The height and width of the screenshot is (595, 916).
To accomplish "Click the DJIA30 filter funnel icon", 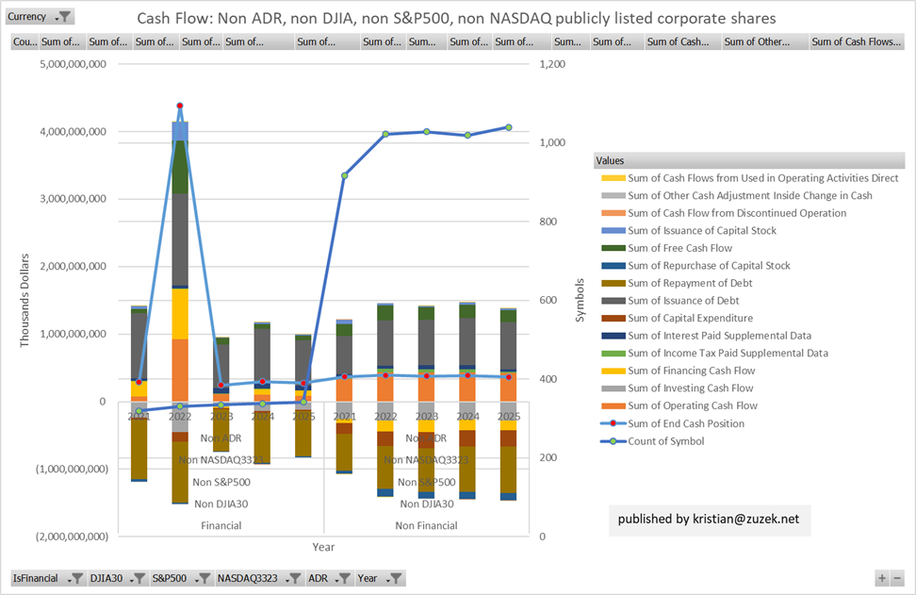I will pyautogui.click(x=137, y=578).
